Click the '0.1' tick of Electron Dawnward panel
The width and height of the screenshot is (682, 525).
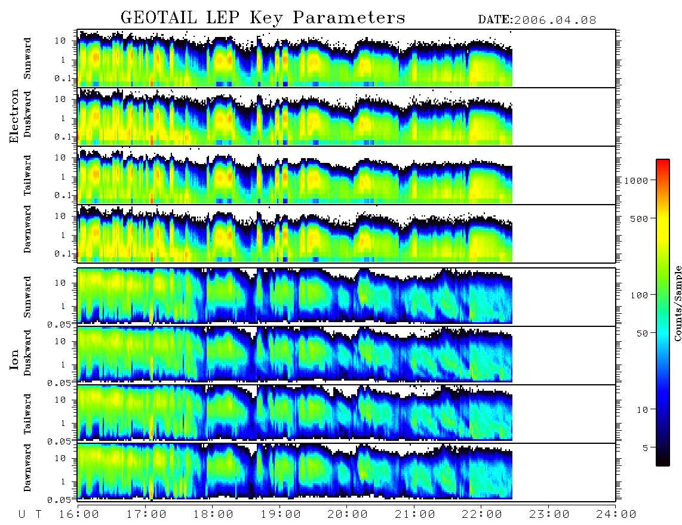click(x=62, y=253)
